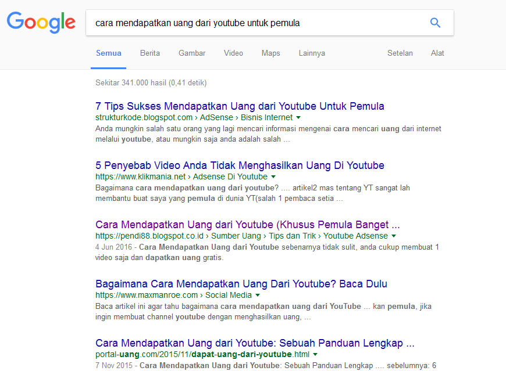Click the '4 Jun 2016' snippet date
Image resolution: width=506 pixels, height=371 pixels.
pos(113,247)
